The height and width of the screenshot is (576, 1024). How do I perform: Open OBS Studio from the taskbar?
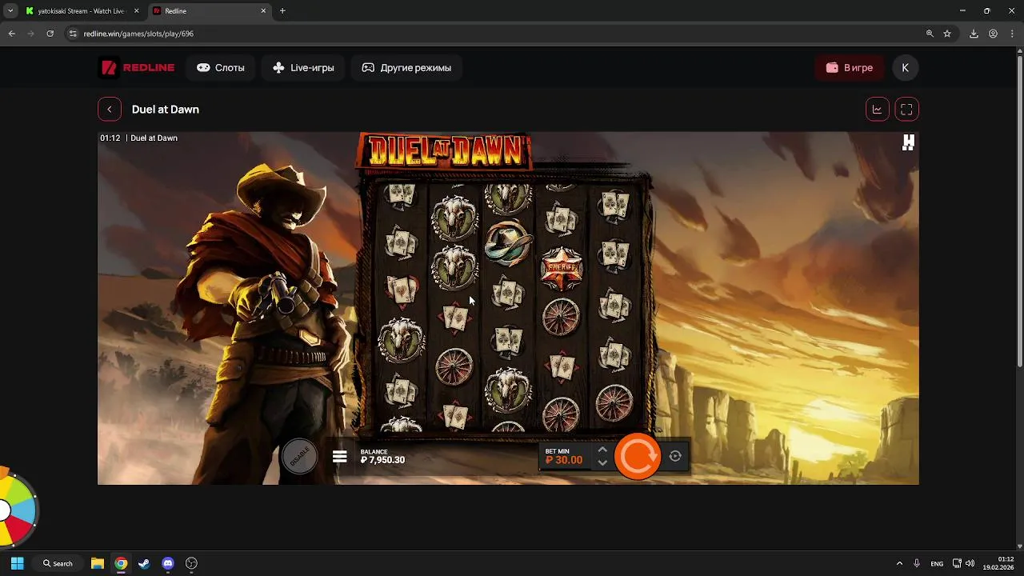(x=191, y=563)
